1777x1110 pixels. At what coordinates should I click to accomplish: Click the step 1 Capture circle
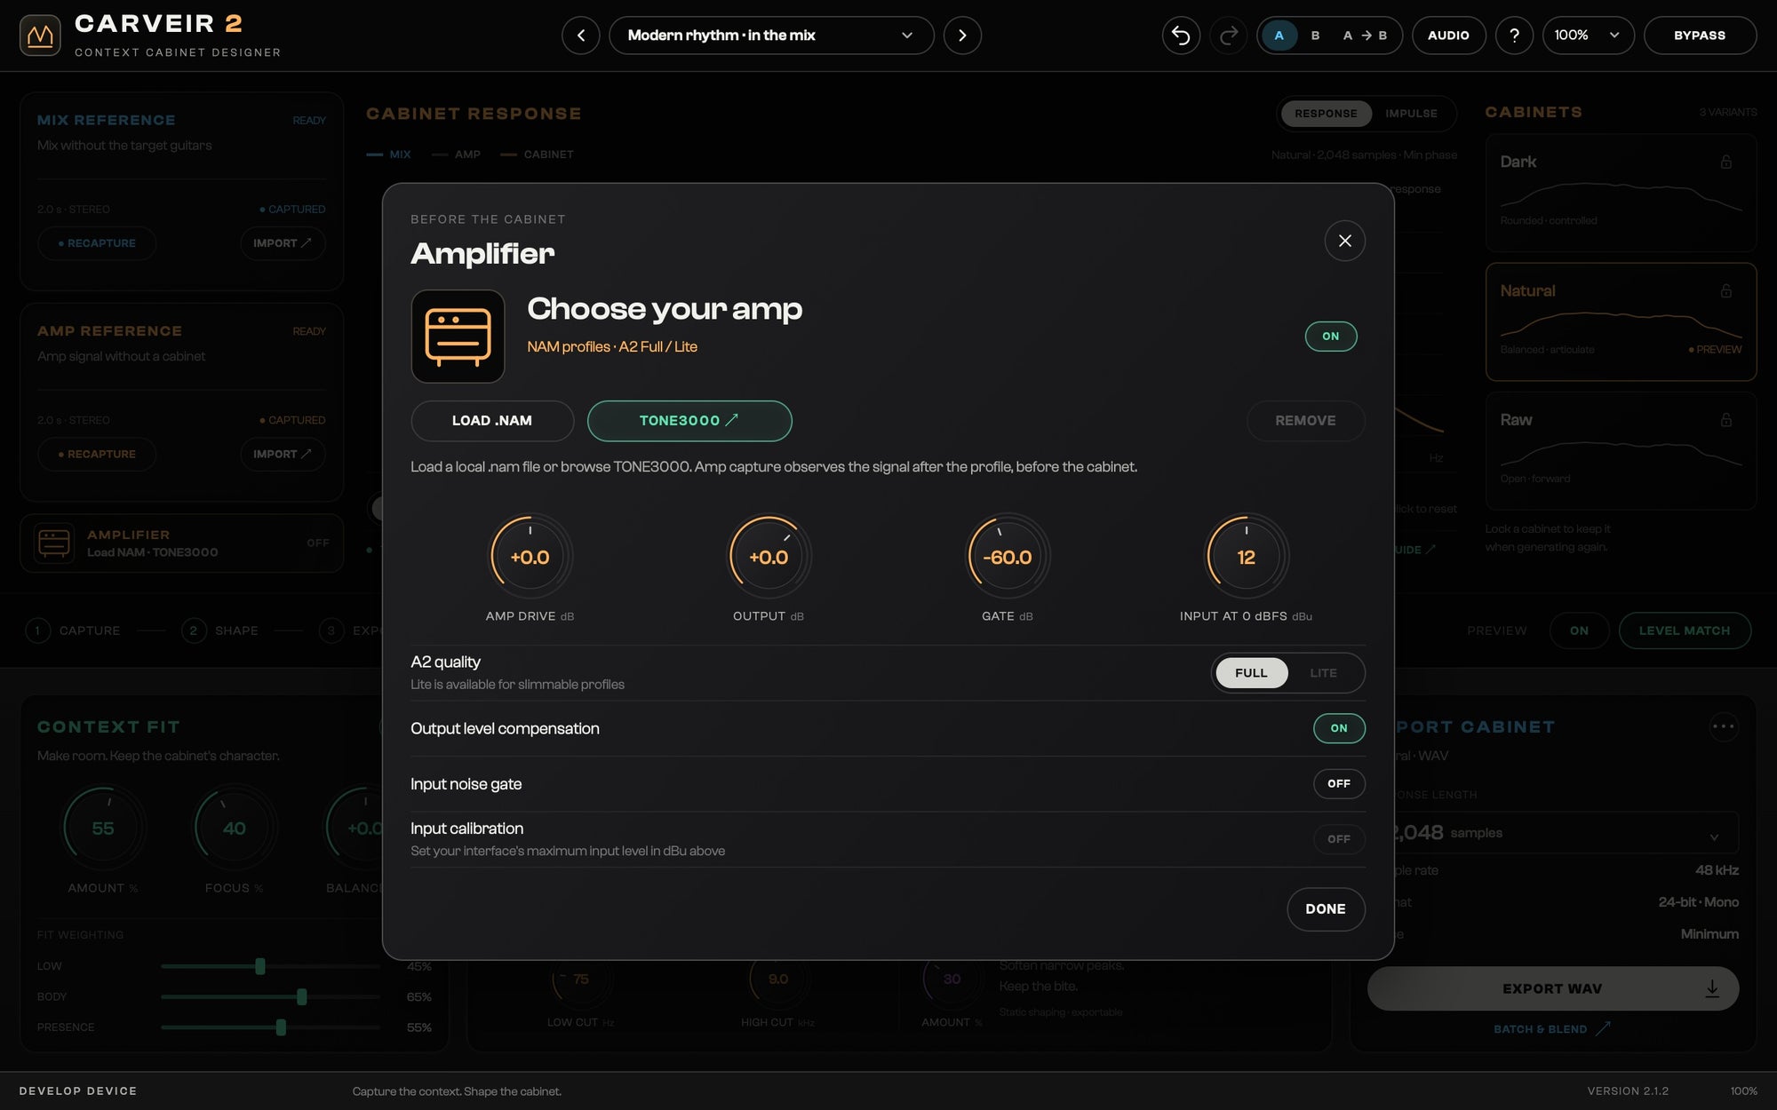pyautogui.click(x=37, y=630)
